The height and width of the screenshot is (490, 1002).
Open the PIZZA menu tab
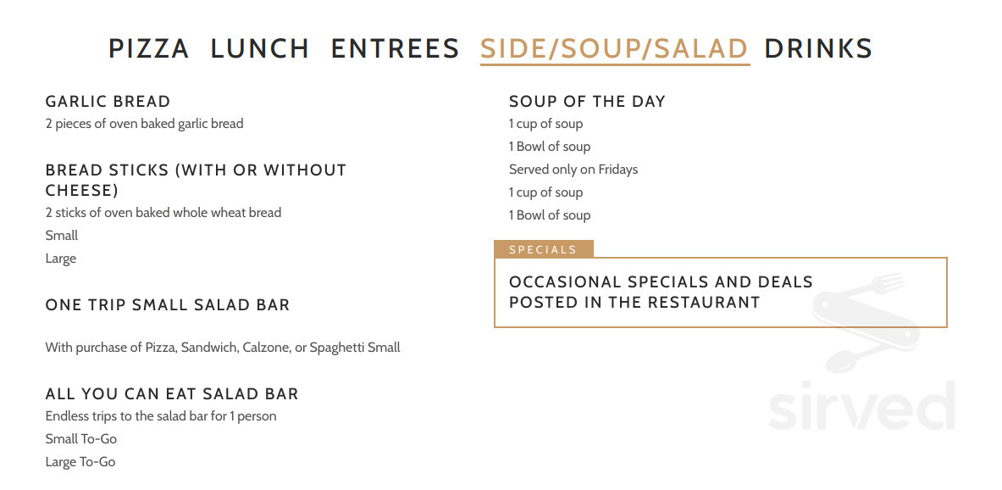(x=149, y=48)
